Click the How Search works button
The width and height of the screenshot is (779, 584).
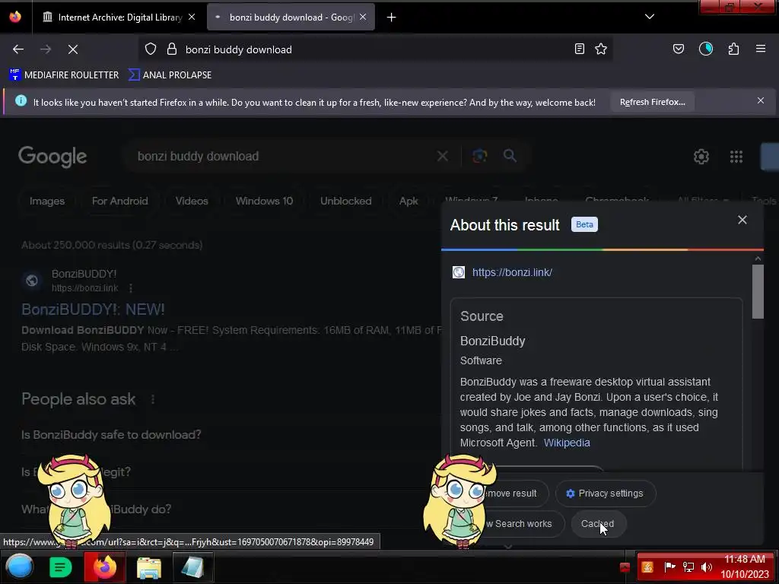click(x=517, y=524)
